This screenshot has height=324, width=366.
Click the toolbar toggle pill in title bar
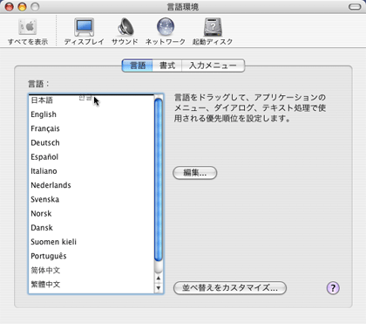pyautogui.click(x=355, y=7)
